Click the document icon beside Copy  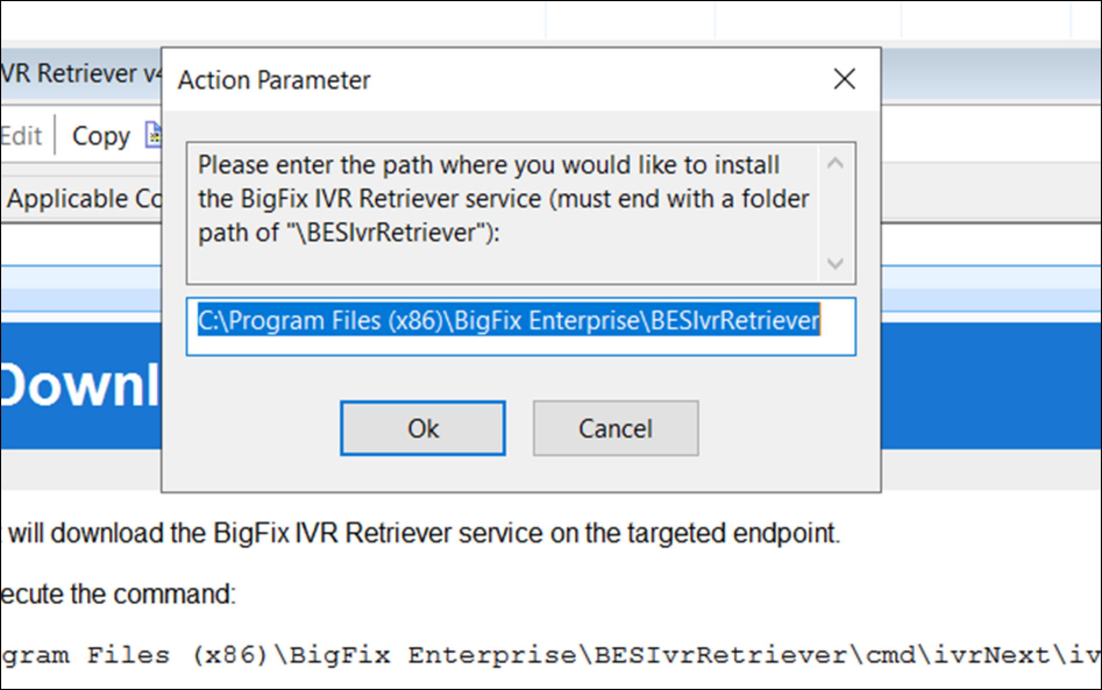[x=154, y=135]
